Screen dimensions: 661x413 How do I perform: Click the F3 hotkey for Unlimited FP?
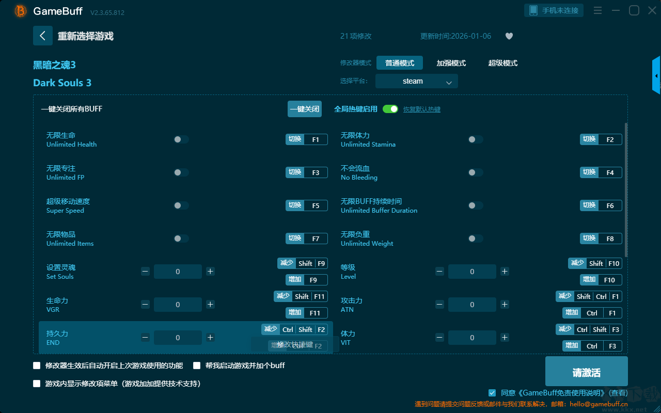pyautogui.click(x=307, y=172)
